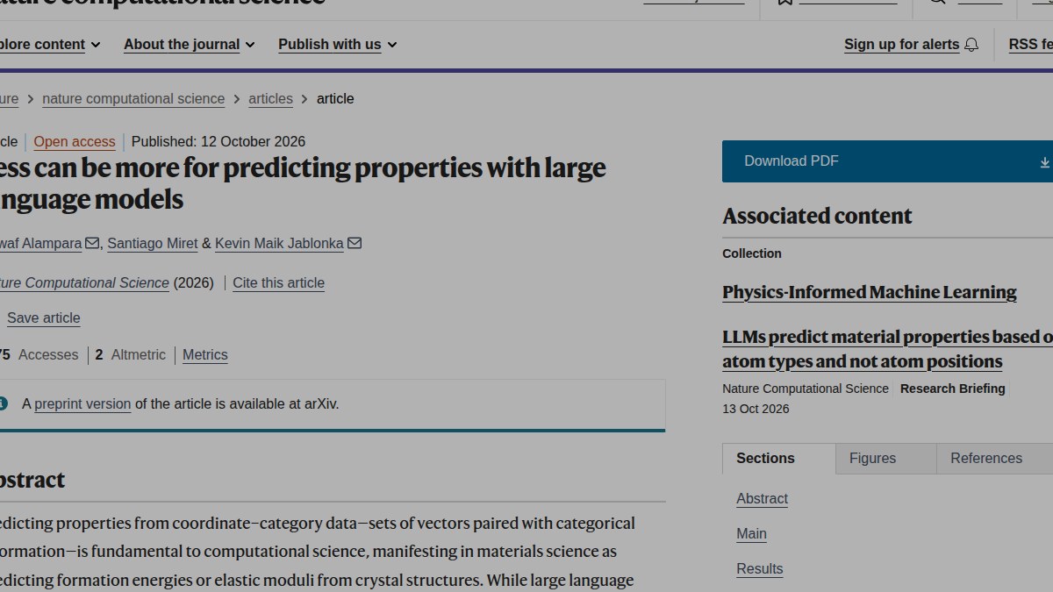Click the Collection label

[x=752, y=253]
